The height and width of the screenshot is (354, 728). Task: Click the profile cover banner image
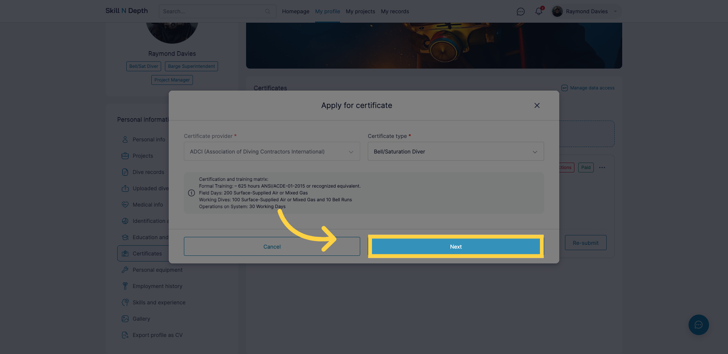434,45
